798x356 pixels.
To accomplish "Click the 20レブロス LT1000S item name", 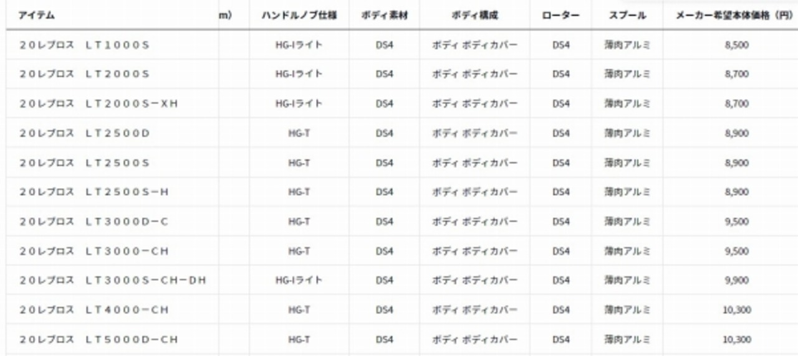I will coord(85,45).
